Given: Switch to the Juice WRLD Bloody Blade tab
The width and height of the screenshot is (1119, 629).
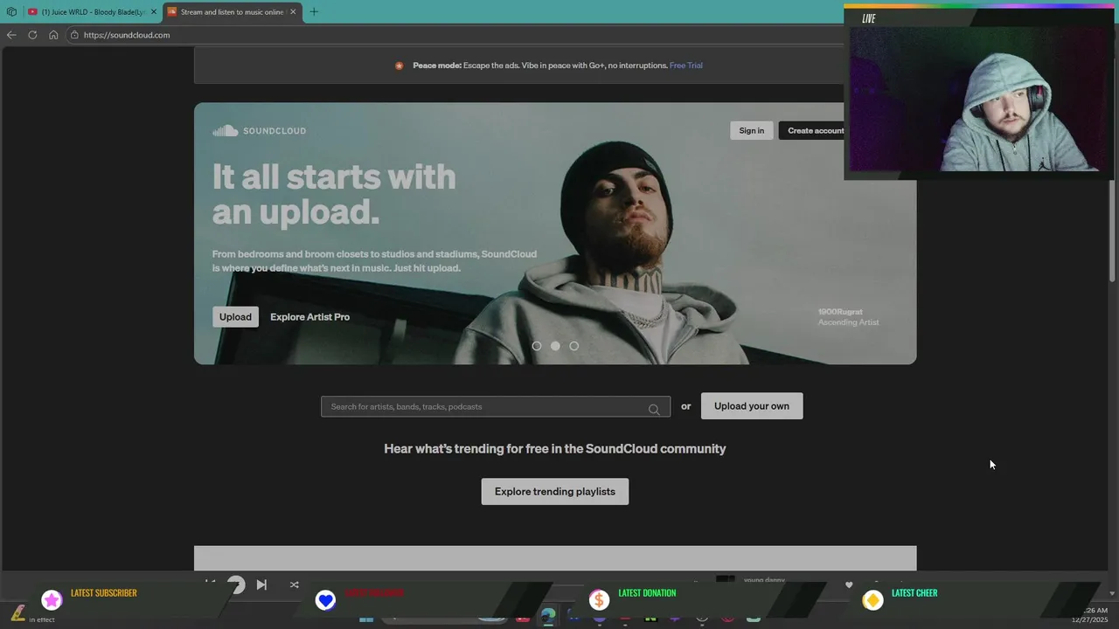Looking at the screenshot, I should (x=92, y=12).
